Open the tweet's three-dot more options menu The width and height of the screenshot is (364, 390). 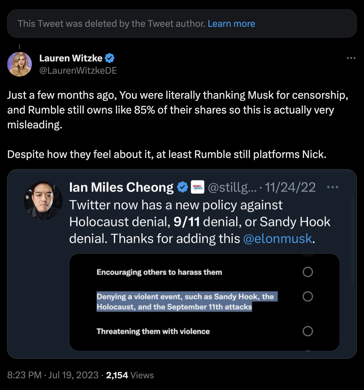tap(351, 58)
